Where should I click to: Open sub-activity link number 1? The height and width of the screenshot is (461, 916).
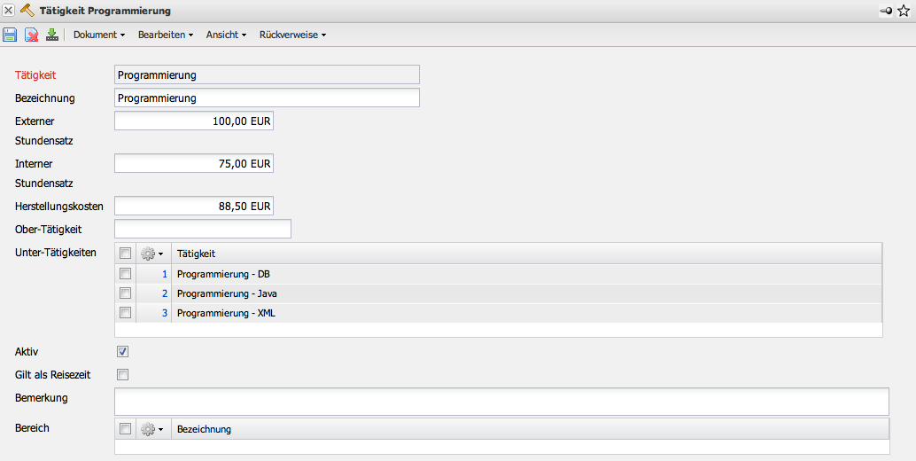pyautogui.click(x=165, y=273)
